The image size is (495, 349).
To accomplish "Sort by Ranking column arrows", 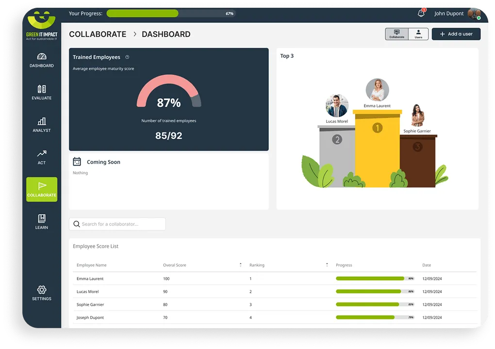I will point(327,265).
